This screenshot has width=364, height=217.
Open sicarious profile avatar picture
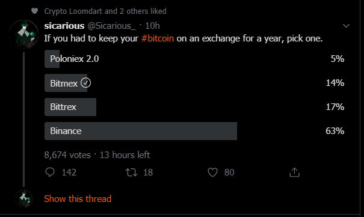[x=23, y=34]
